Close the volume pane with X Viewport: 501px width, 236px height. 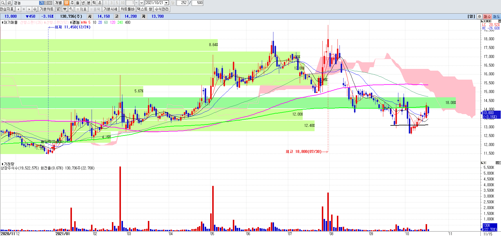tap(500, 163)
